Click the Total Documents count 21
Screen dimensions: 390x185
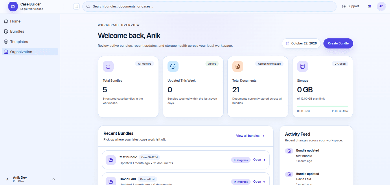pyautogui.click(x=236, y=90)
